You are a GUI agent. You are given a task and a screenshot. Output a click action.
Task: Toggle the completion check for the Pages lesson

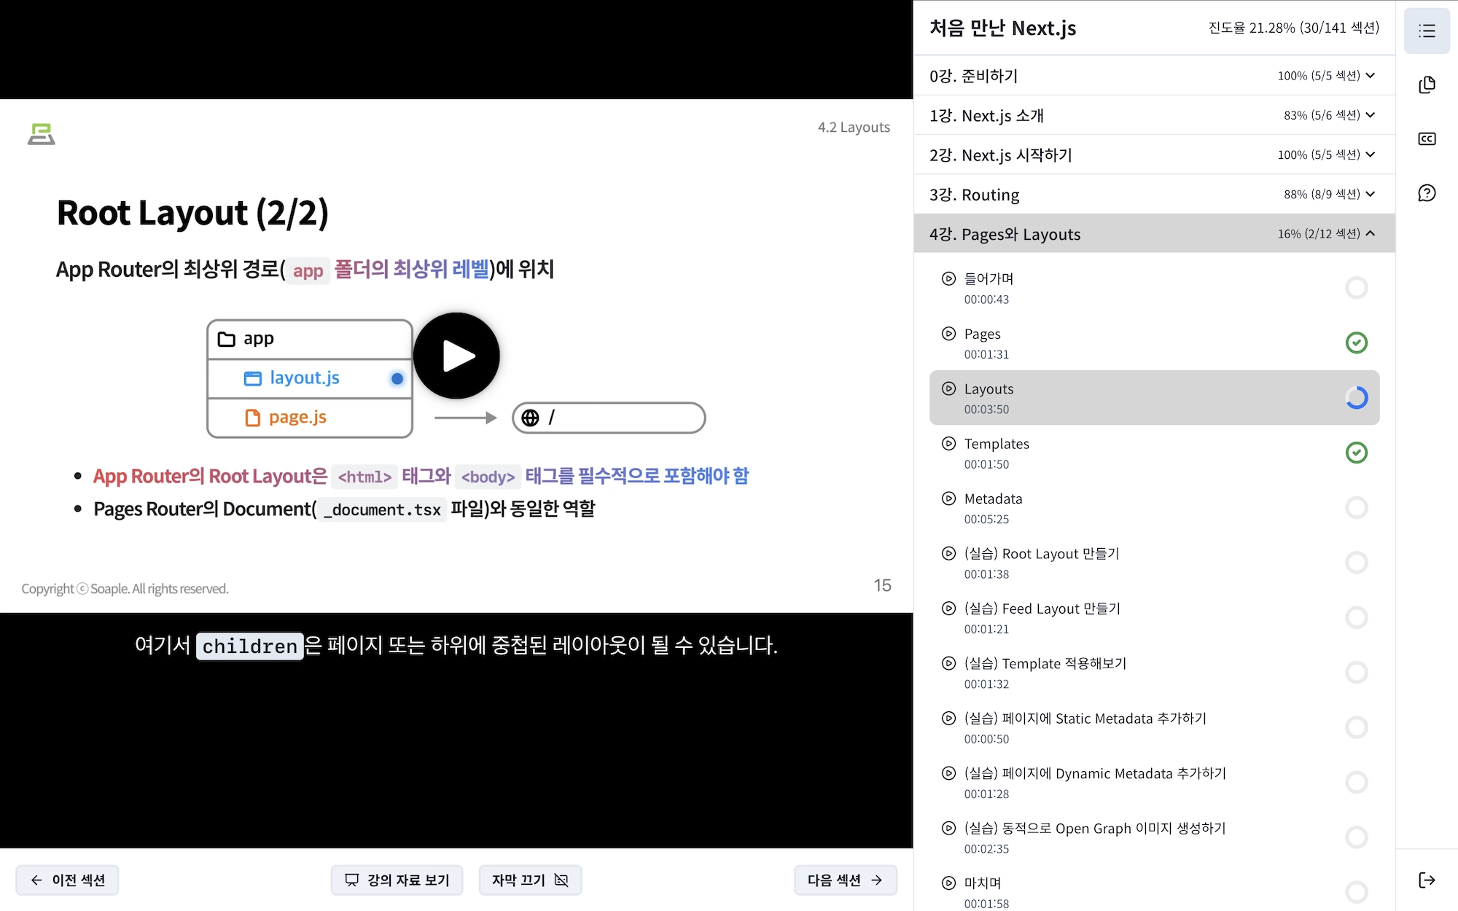[1356, 343]
